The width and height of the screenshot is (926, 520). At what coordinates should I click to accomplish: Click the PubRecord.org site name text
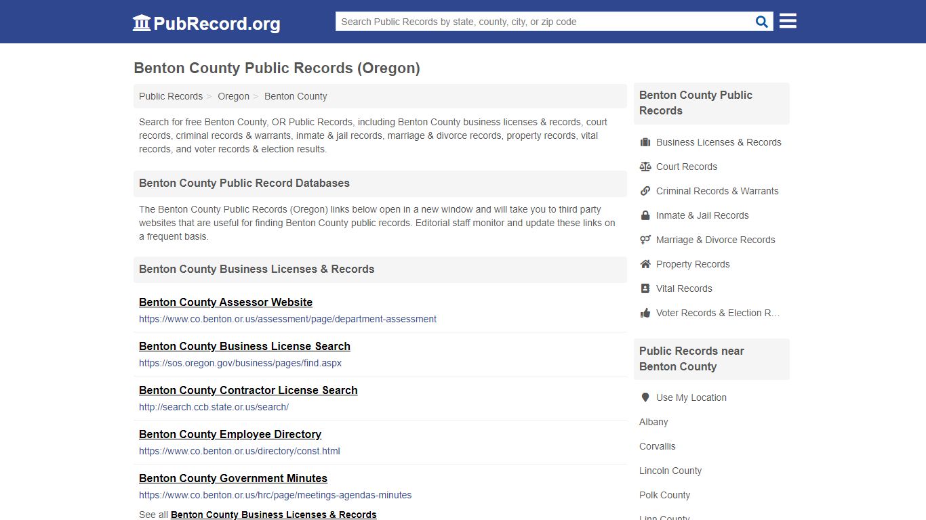point(217,24)
